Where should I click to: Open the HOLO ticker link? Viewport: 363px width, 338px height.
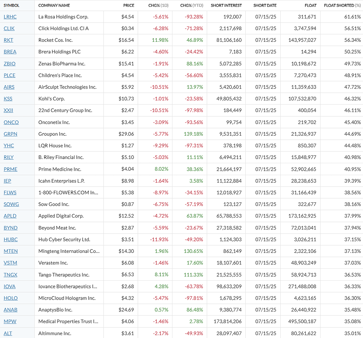[11, 298]
